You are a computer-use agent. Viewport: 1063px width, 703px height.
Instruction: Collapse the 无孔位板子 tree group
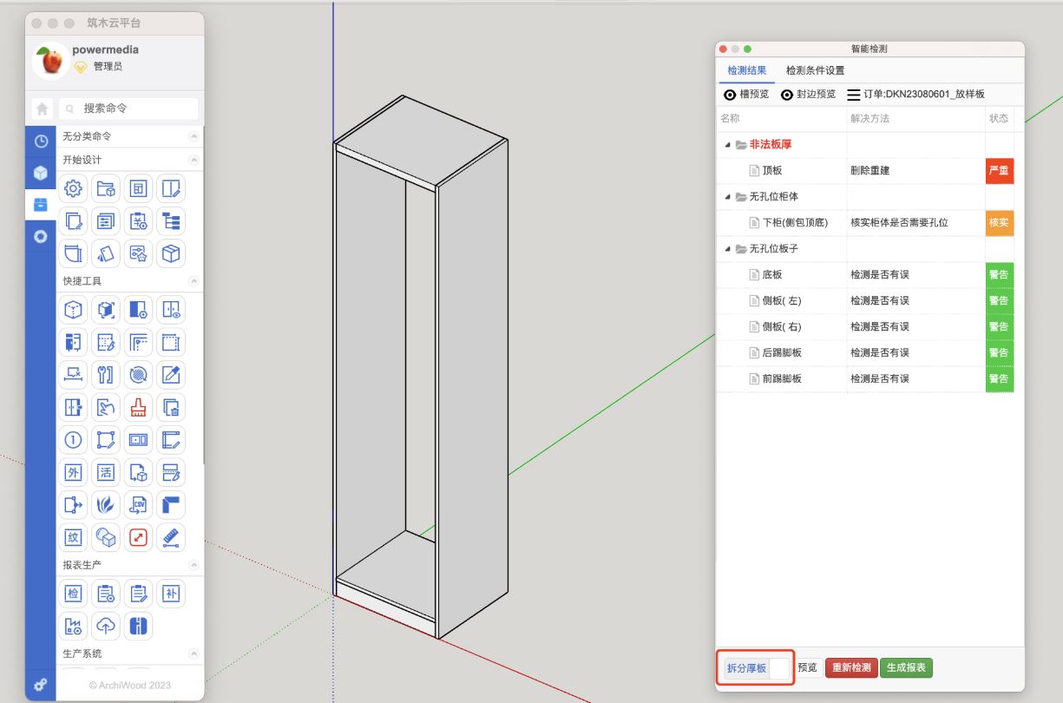click(x=728, y=249)
